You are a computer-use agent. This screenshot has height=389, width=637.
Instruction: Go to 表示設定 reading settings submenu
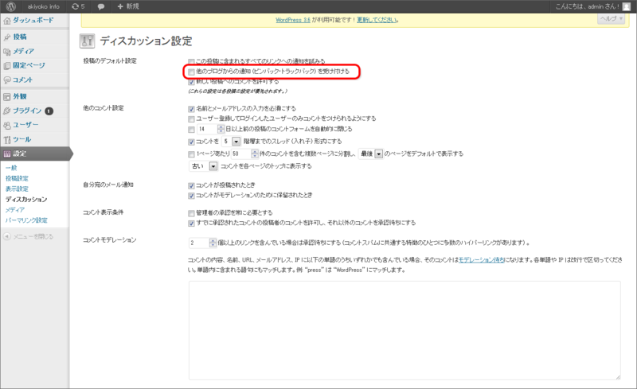coord(17,189)
